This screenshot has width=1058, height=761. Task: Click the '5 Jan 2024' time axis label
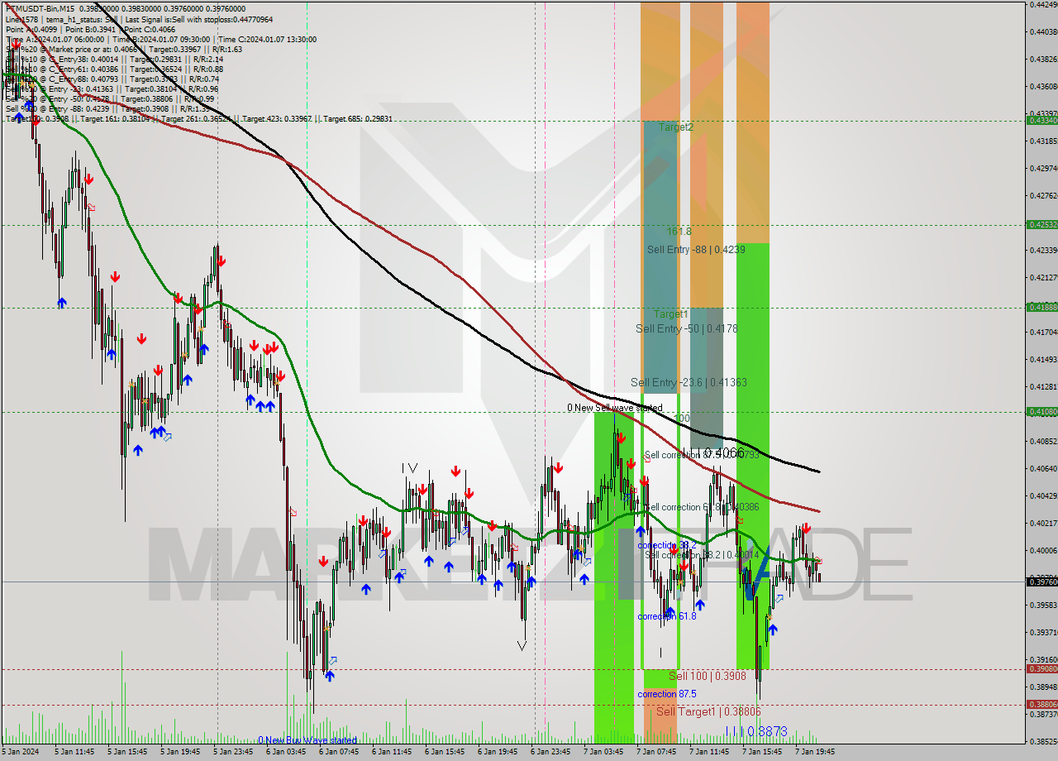click(20, 752)
